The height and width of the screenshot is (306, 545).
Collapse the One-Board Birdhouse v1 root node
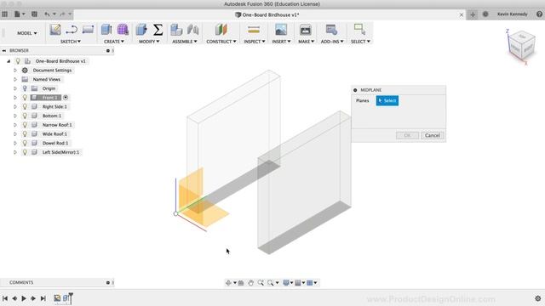(x=9, y=61)
